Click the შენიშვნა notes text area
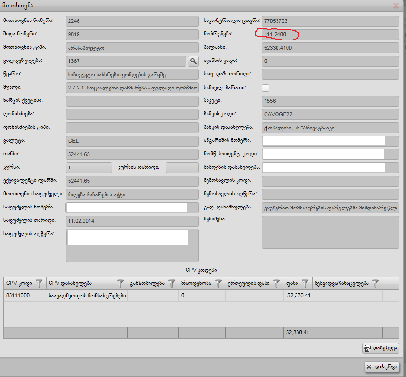 330,232
